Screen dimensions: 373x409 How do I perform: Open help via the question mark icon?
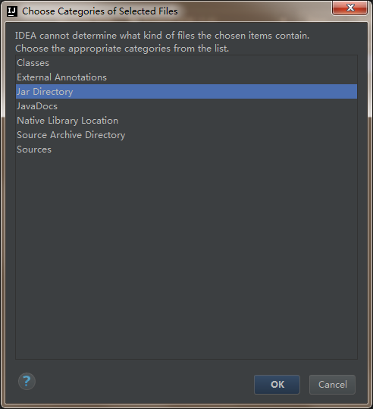tap(27, 382)
